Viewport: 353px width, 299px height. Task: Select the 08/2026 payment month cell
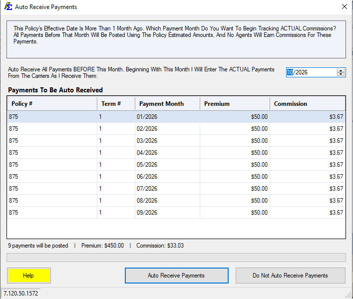[x=167, y=200]
